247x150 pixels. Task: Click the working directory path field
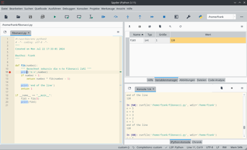(x=220, y=17)
